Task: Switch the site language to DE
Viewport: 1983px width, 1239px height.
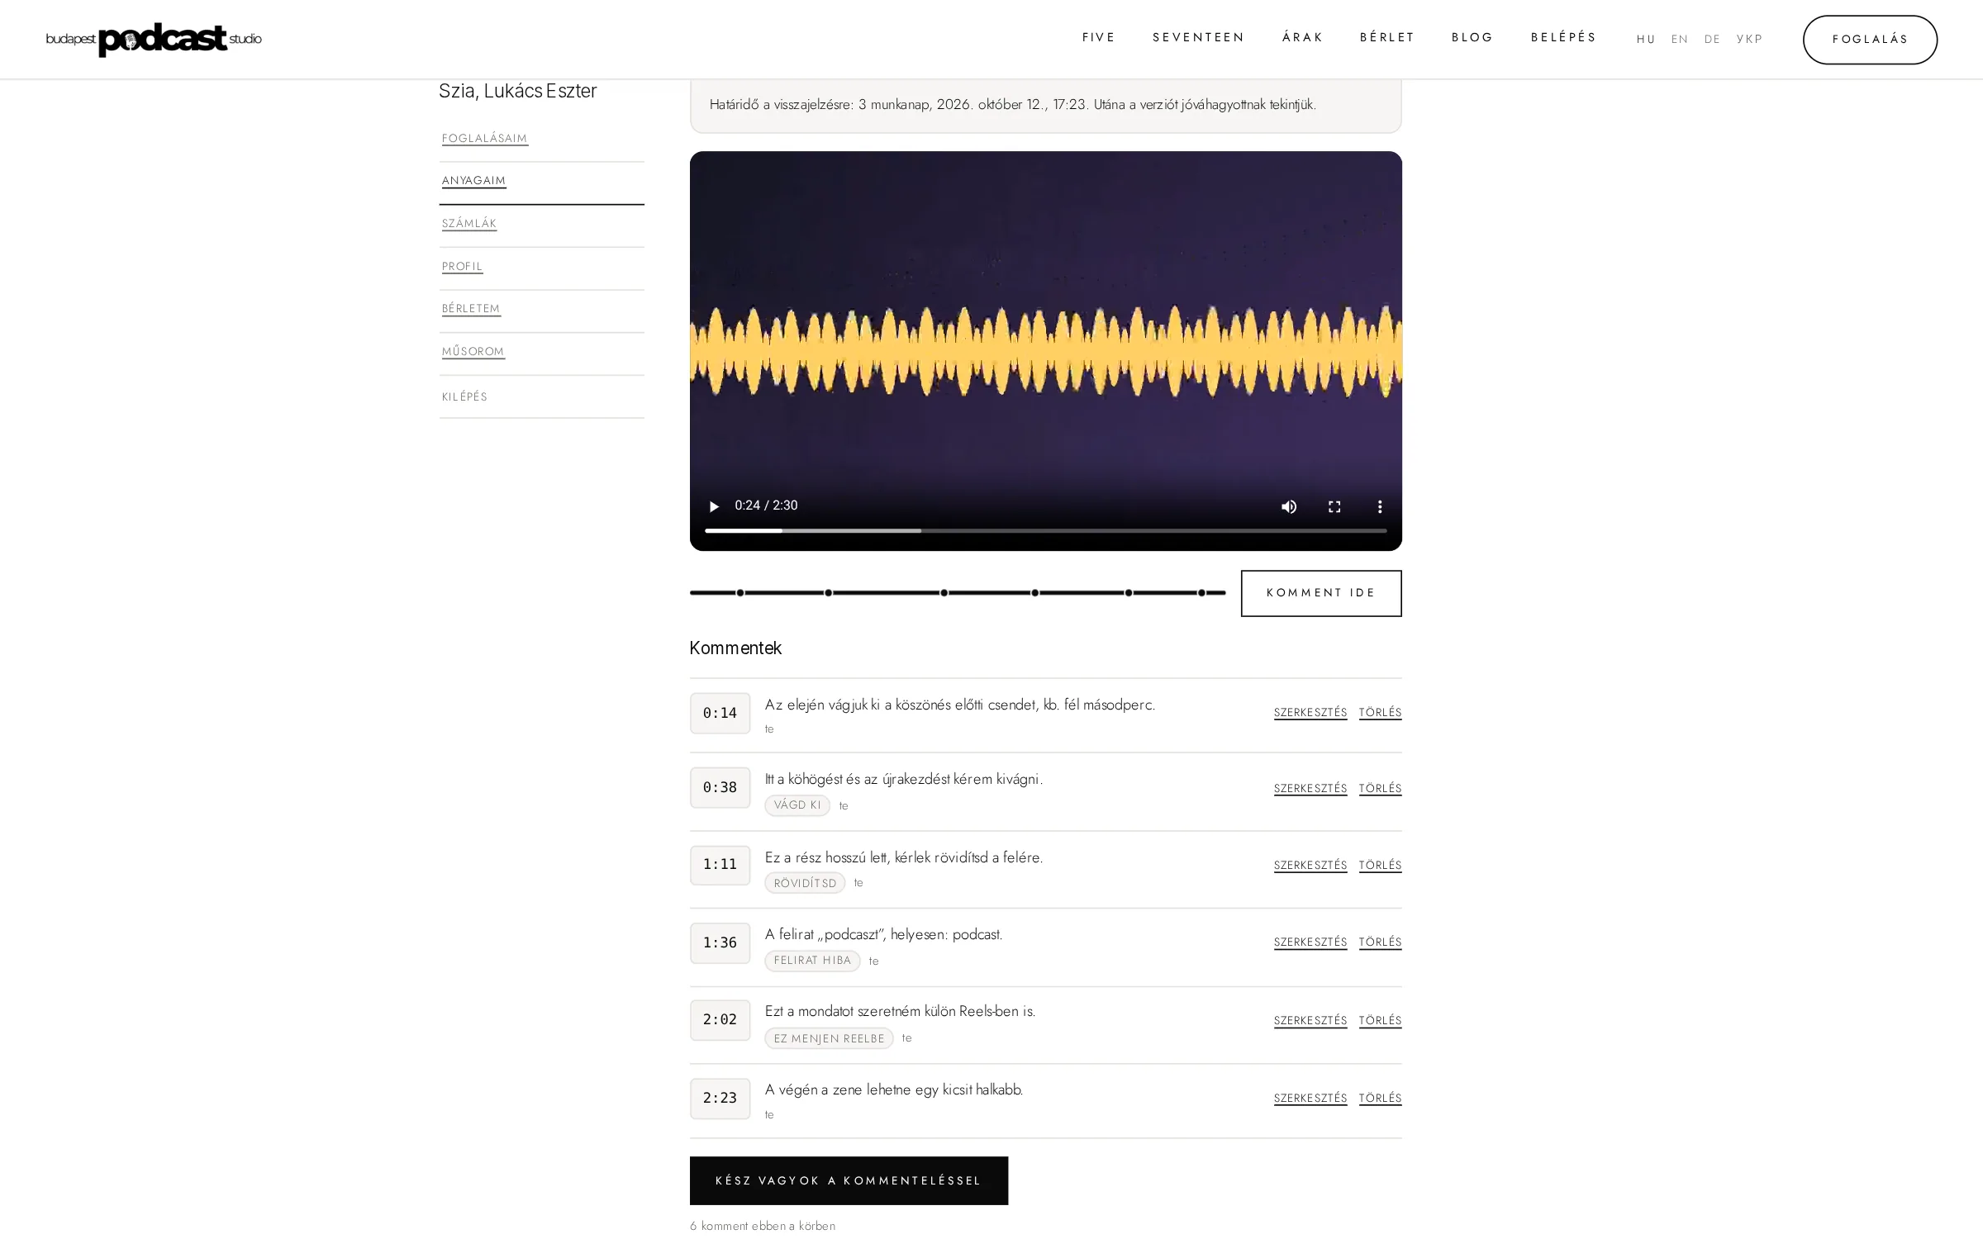Action: (x=1712, y=39)
